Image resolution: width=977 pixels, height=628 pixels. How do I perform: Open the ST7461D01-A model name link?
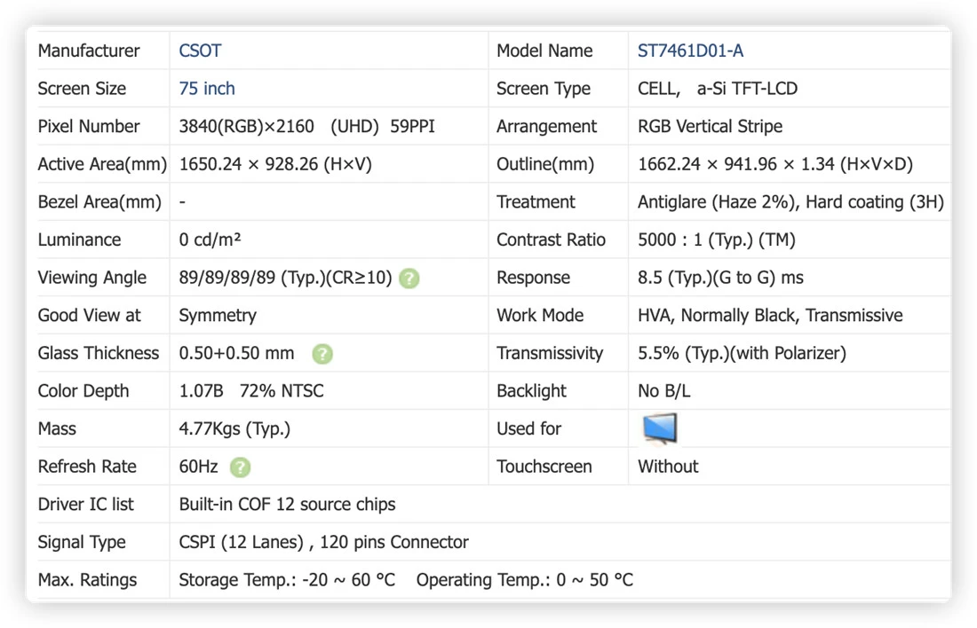click(x=690, y=51)
